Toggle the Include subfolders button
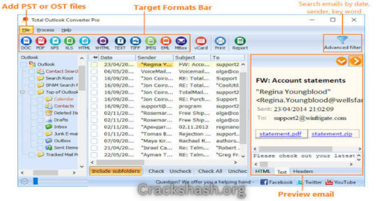The width and height of the screenshot is (383, 201). 116,171
